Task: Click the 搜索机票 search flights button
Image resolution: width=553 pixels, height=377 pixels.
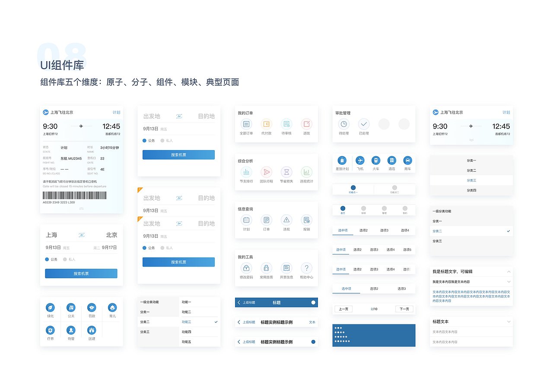Action: (178, 154)
